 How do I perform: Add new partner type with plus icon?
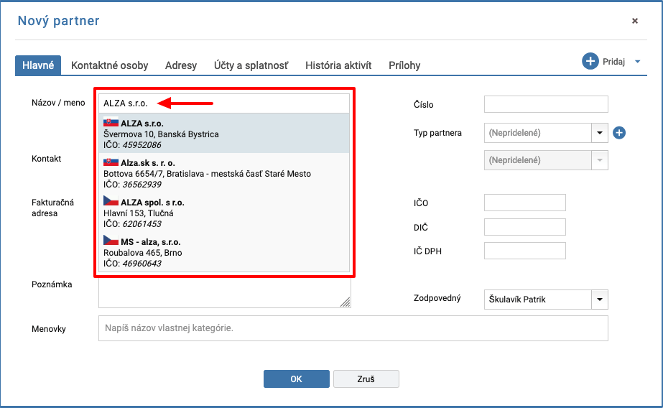coord(619,133)
